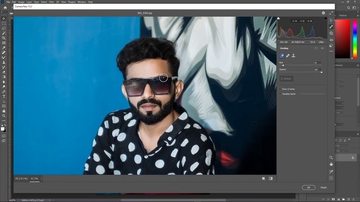Open the Filter menu
360x202 pixels.
[x=51, y=2]
